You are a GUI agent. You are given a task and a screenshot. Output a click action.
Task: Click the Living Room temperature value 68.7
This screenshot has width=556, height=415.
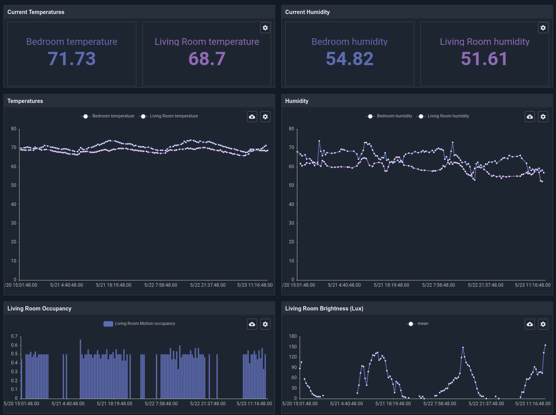(207, 59)
